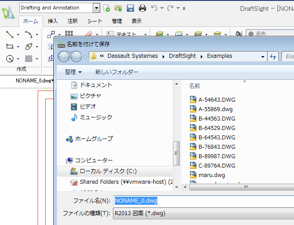Click DraftSight in the address path
This screenshot has width=294, height=225.
pos(182,56)
